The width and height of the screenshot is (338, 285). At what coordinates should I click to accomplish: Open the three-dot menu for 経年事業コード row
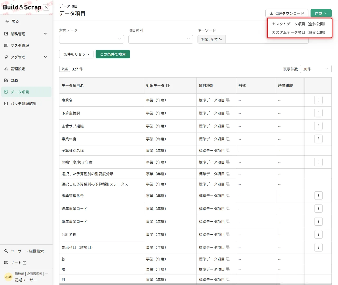(318, 208)
